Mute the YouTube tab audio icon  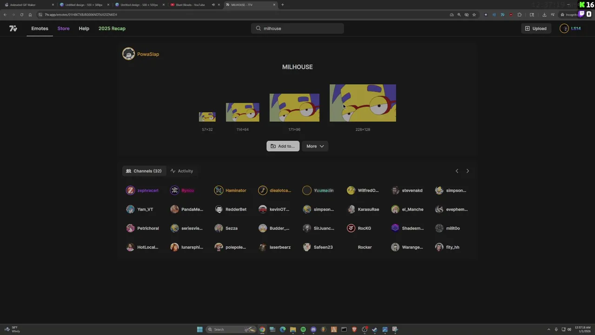(213, 5)
